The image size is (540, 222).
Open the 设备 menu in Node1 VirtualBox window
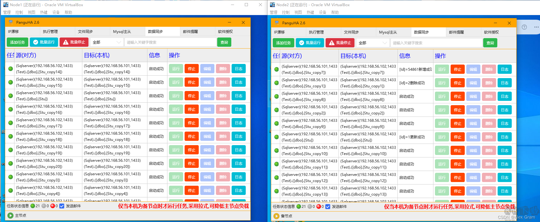(x=56, y=12)
